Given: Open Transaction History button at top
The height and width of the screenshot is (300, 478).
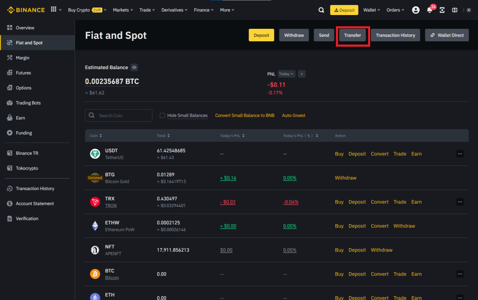Looking at the screenshot, I should (x=395, y=35).
